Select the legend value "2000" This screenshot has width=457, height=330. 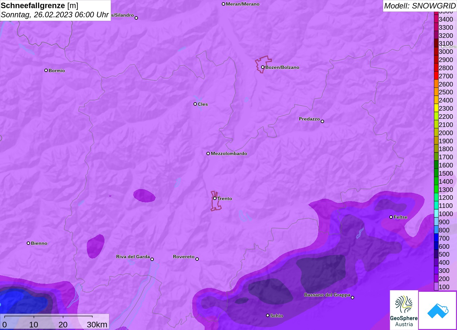pyautogui.click(x=446, y=133)
